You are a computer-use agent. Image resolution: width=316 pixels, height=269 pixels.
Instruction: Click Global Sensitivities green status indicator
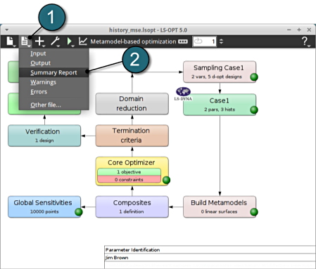(79, 211)
